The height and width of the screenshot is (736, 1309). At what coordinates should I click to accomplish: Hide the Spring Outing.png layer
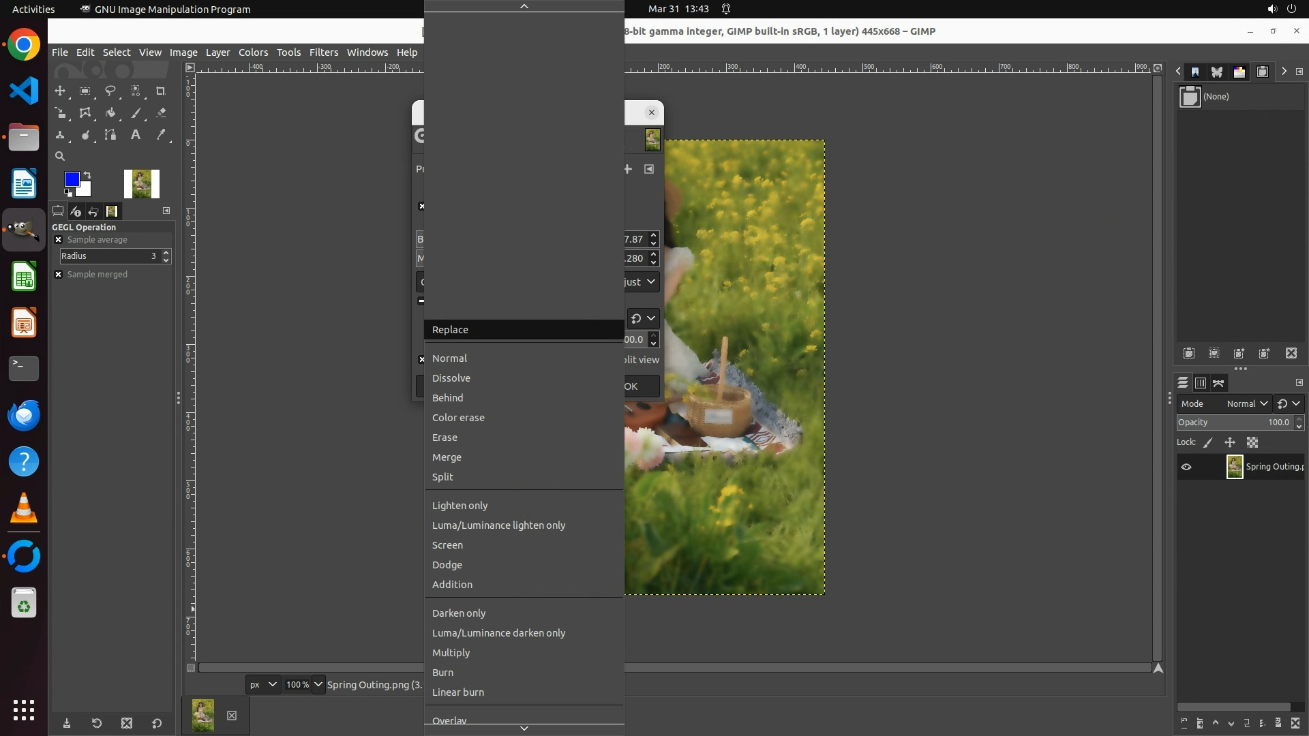[1186, 467]
